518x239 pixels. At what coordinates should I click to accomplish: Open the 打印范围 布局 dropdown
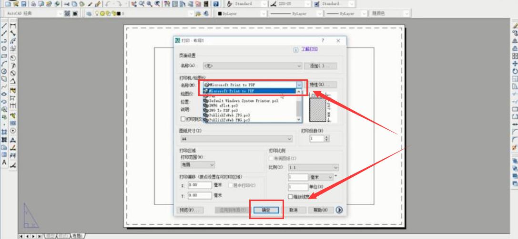point(198,164)
